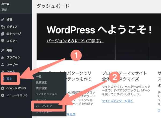Click the speech bubble icon beside コメント
The image size is (161, 118).
click(3, 41)
